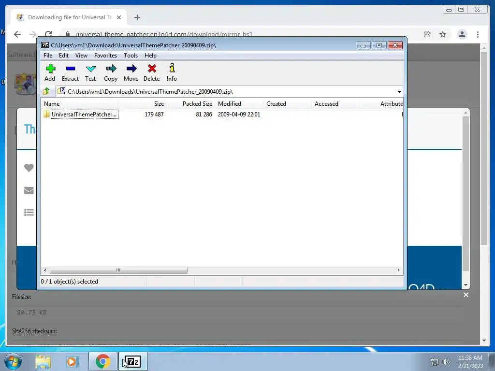This screenshot has height=371, width=495.
Task: Sort by the Packed Size column
Action: coord(190,104)
